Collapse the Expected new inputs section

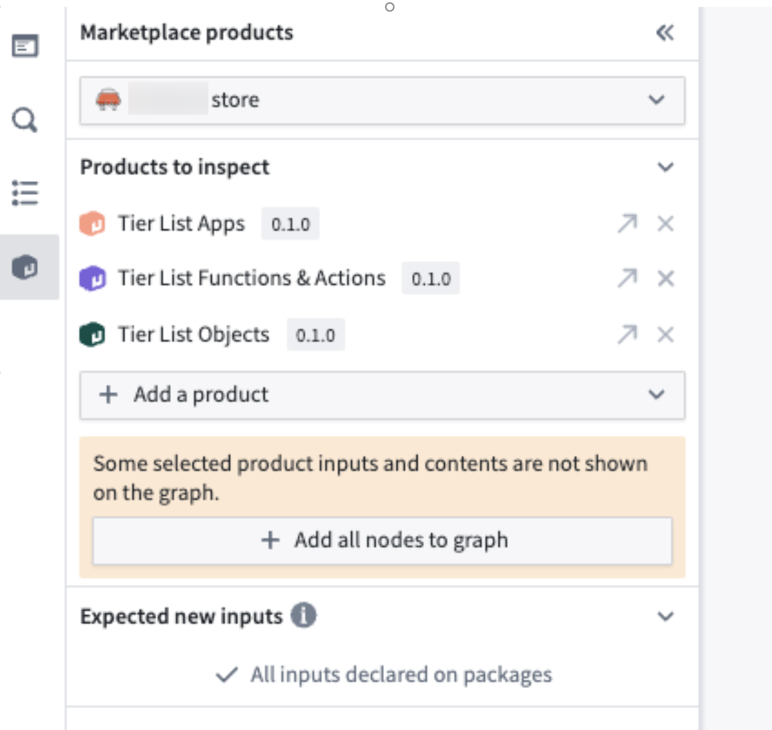663,617
